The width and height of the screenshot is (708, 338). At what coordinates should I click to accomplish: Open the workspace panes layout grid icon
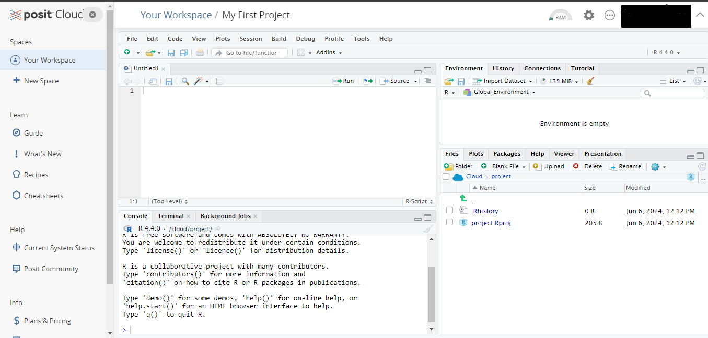pos(300,53)
